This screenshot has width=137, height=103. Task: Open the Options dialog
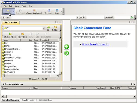pos(49,12)
